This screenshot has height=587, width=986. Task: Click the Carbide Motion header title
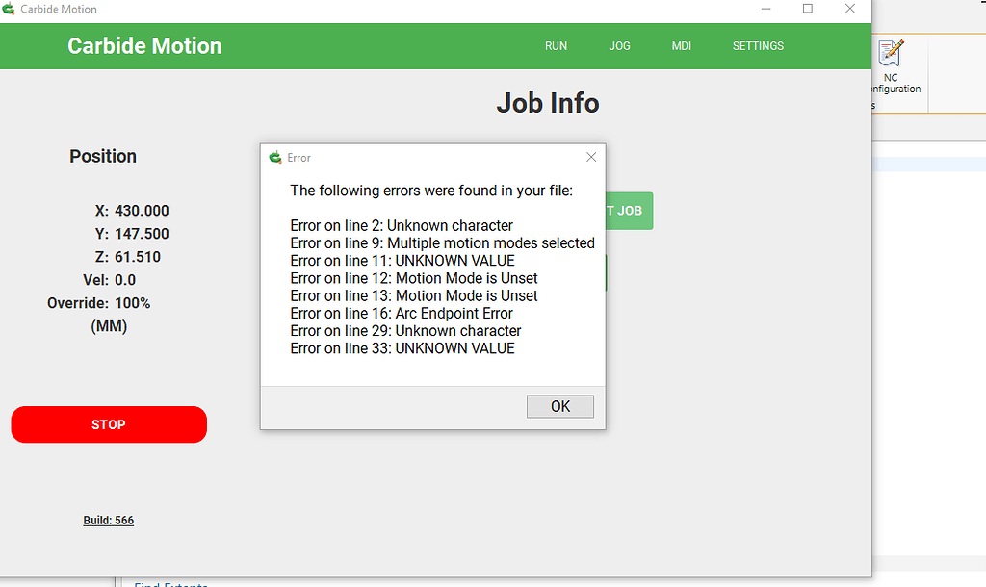[x=144, y=46]
